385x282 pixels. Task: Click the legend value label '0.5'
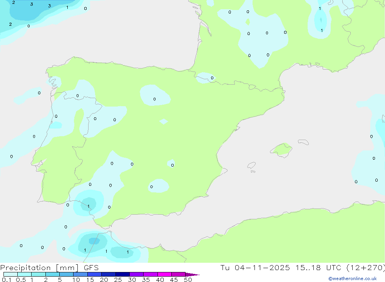tap(21, 280)
